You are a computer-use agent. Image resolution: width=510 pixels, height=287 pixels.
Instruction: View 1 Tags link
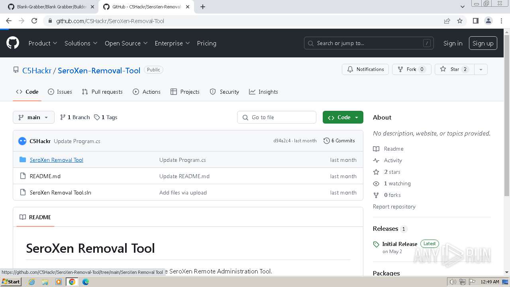click(106, 117)
